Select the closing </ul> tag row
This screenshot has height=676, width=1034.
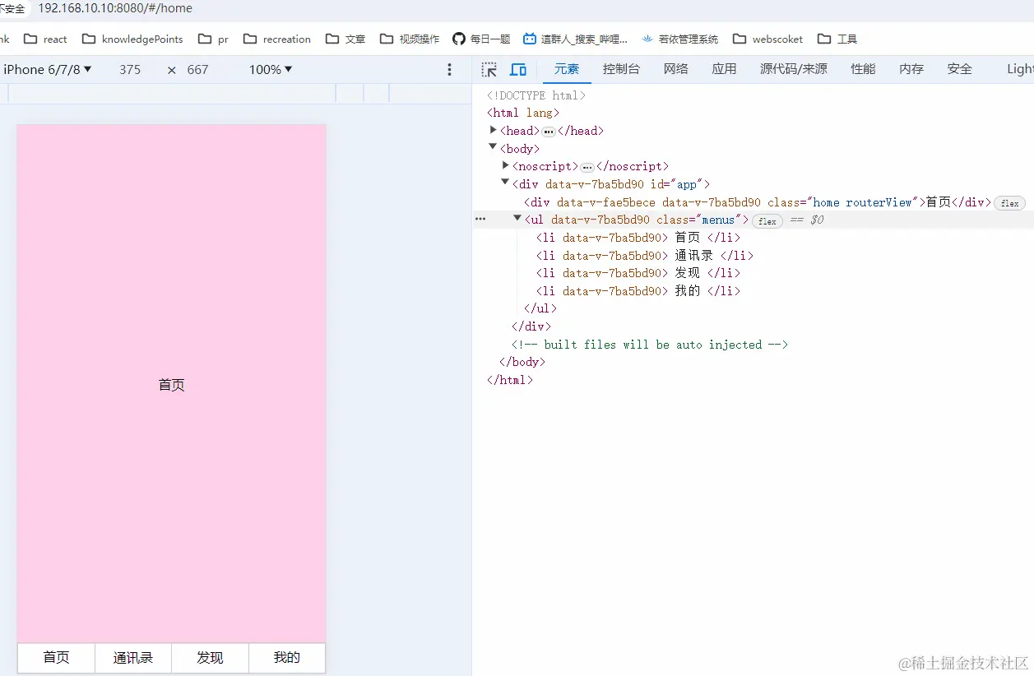[540, 308]
